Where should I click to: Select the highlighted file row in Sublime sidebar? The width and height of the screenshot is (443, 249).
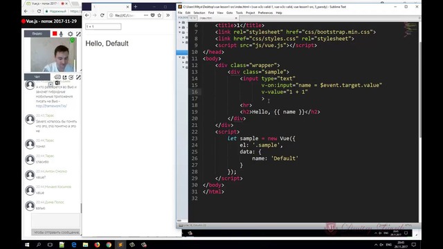tap(182, 53)
